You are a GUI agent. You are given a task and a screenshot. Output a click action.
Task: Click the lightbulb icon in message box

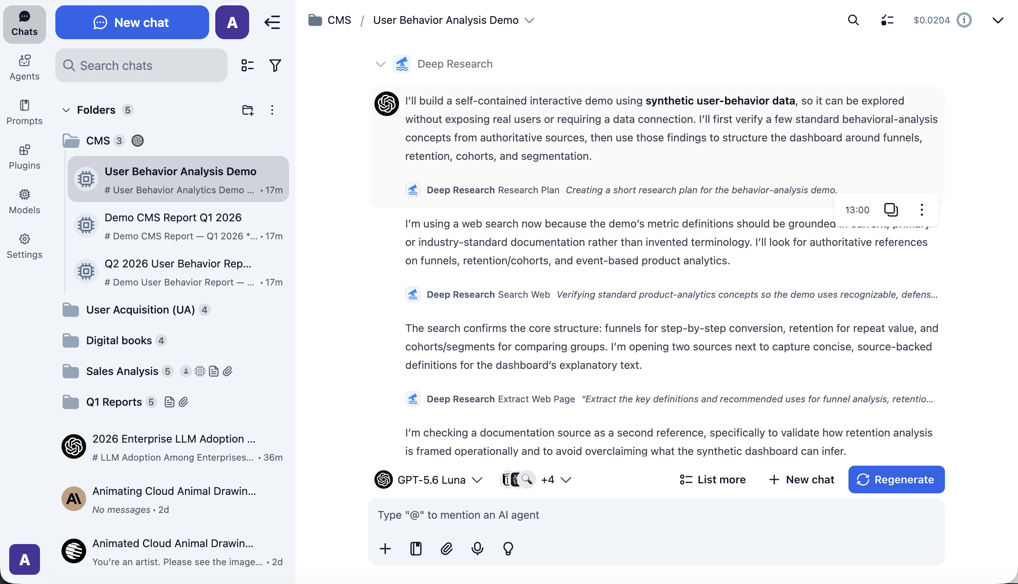[508, 548]
